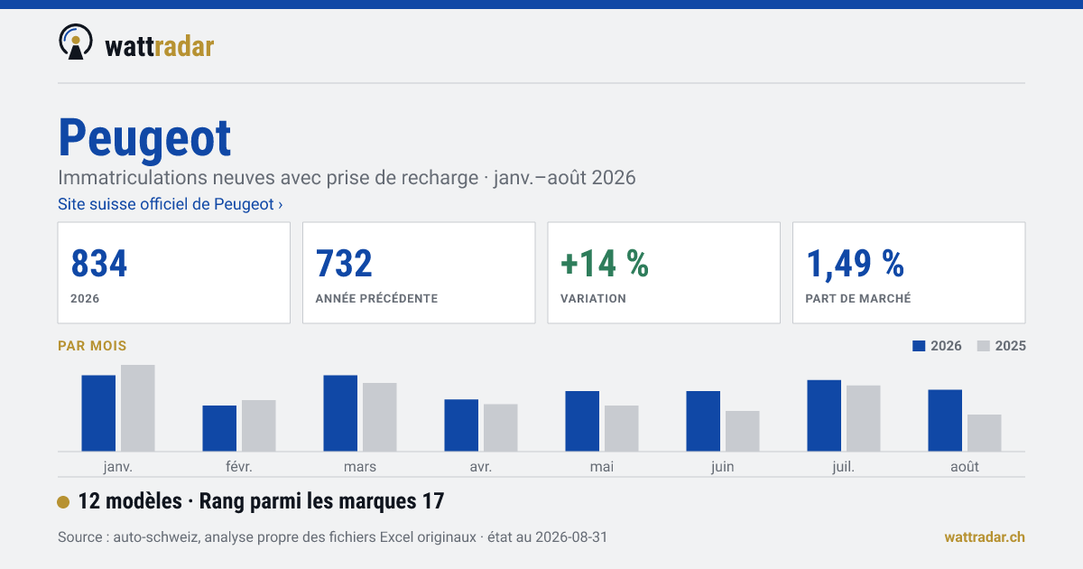The height and width of the screenshot is (569, 1083).
Task: Click the grey 2025 bar for avr.
Action: 501,427
